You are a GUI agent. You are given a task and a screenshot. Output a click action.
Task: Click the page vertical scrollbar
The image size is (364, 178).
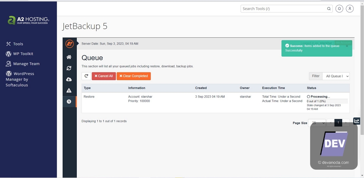[x=362, y=69]
